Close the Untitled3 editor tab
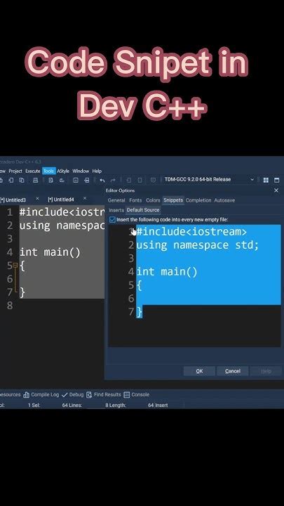The height and width of the screenshot is (506, 284). coord(37,199)
